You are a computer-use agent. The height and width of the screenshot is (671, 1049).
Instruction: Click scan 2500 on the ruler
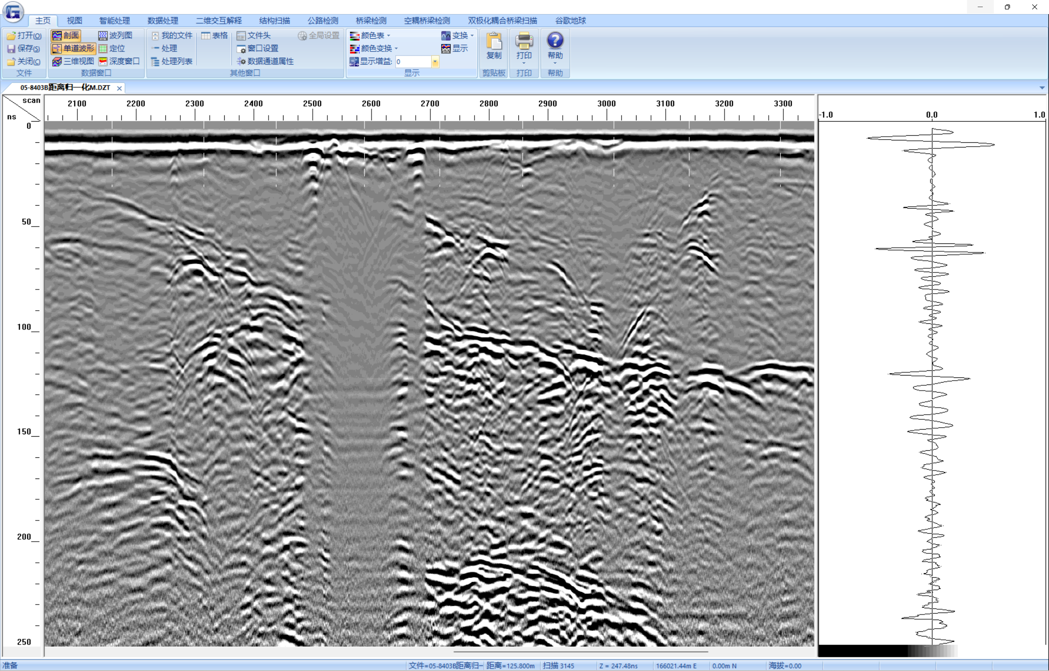[312, 104]
